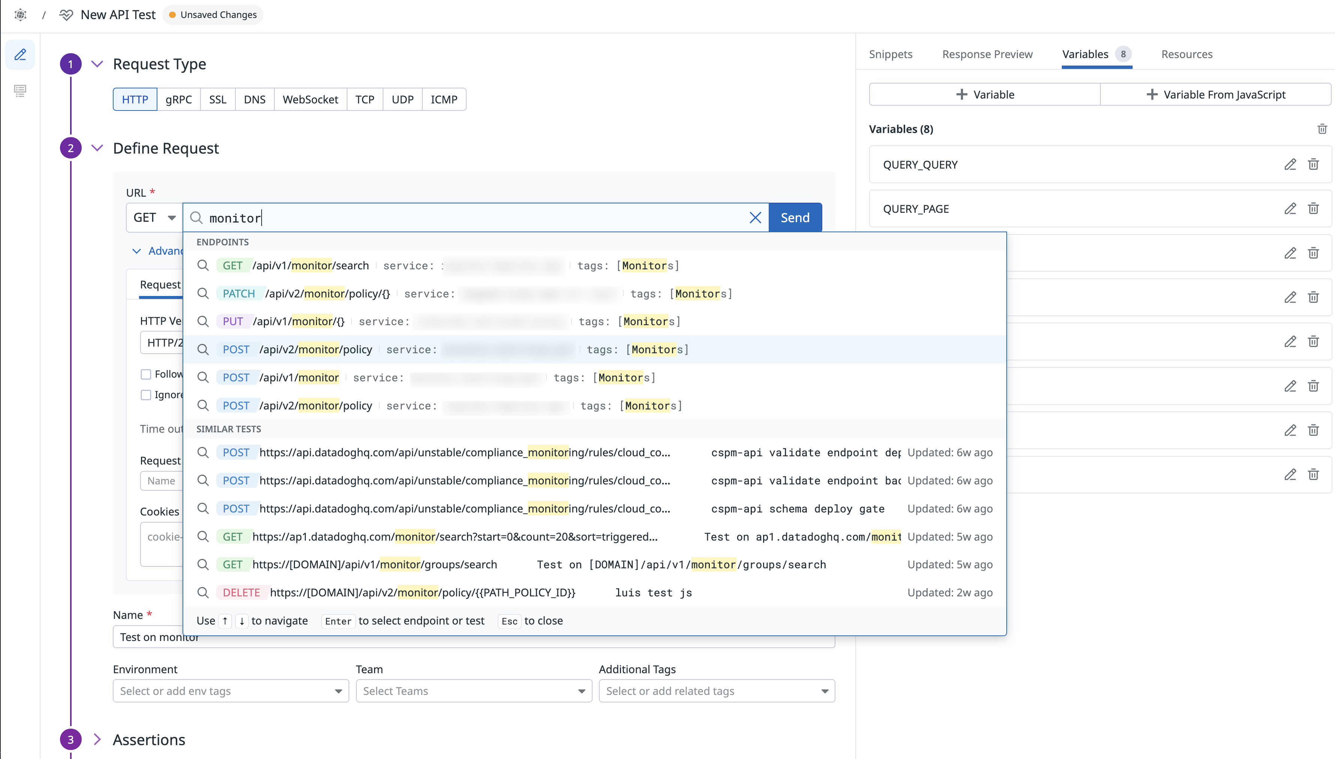Select HTTP request type
The height and width of the screenshot is (759, 1335).
(135, 99)
